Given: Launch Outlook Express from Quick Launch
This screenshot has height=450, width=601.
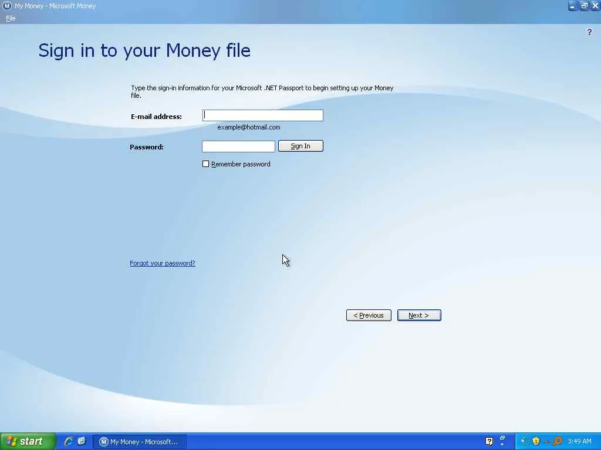Looking at the screenshot, I should point(82,441).
